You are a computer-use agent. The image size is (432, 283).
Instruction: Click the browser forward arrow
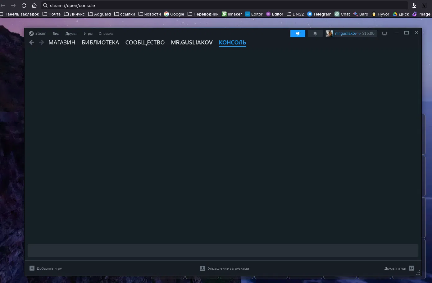coord(13,6)
